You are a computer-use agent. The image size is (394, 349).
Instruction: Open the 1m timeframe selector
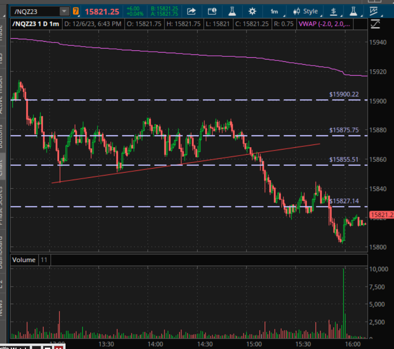point(274,11)
